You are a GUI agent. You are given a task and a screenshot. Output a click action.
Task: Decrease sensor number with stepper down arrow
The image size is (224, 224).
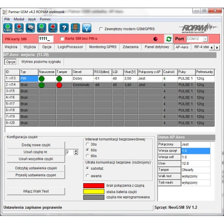76,154
